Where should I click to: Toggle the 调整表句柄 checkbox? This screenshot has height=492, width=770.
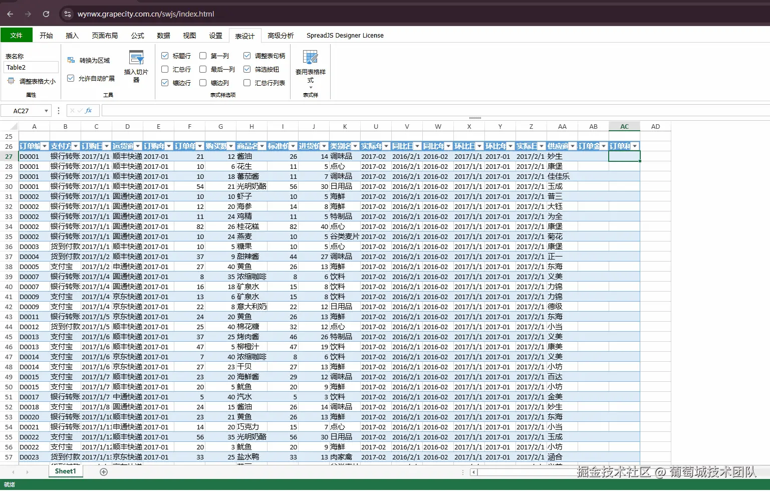click(x=247, y=56)
